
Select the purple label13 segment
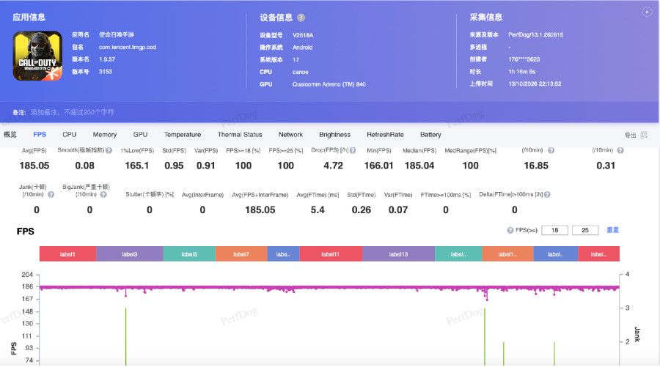398,254
